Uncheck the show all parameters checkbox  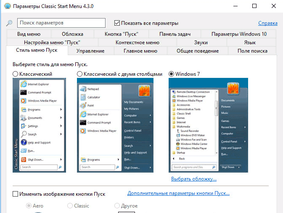[117, 23]
